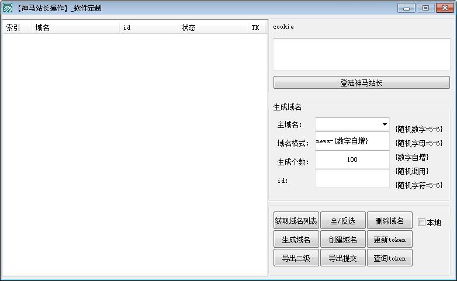
Task: Click the id input field
Action: point(352,178)
